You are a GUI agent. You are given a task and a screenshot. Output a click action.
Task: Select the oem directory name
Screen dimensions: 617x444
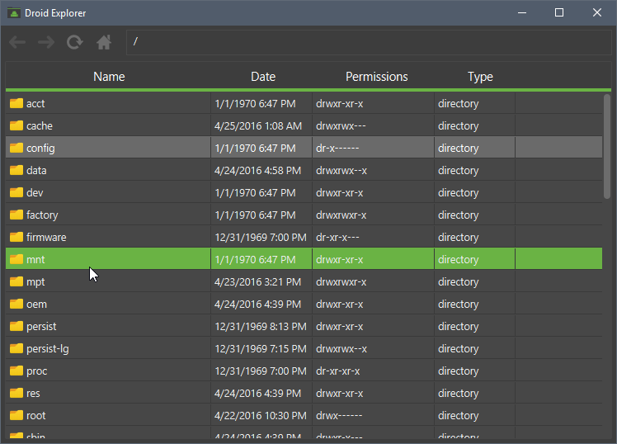[x=36, y=305]
